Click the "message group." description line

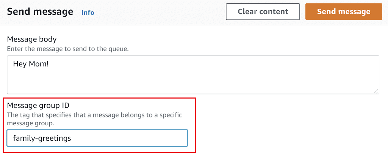click(31, 123)
